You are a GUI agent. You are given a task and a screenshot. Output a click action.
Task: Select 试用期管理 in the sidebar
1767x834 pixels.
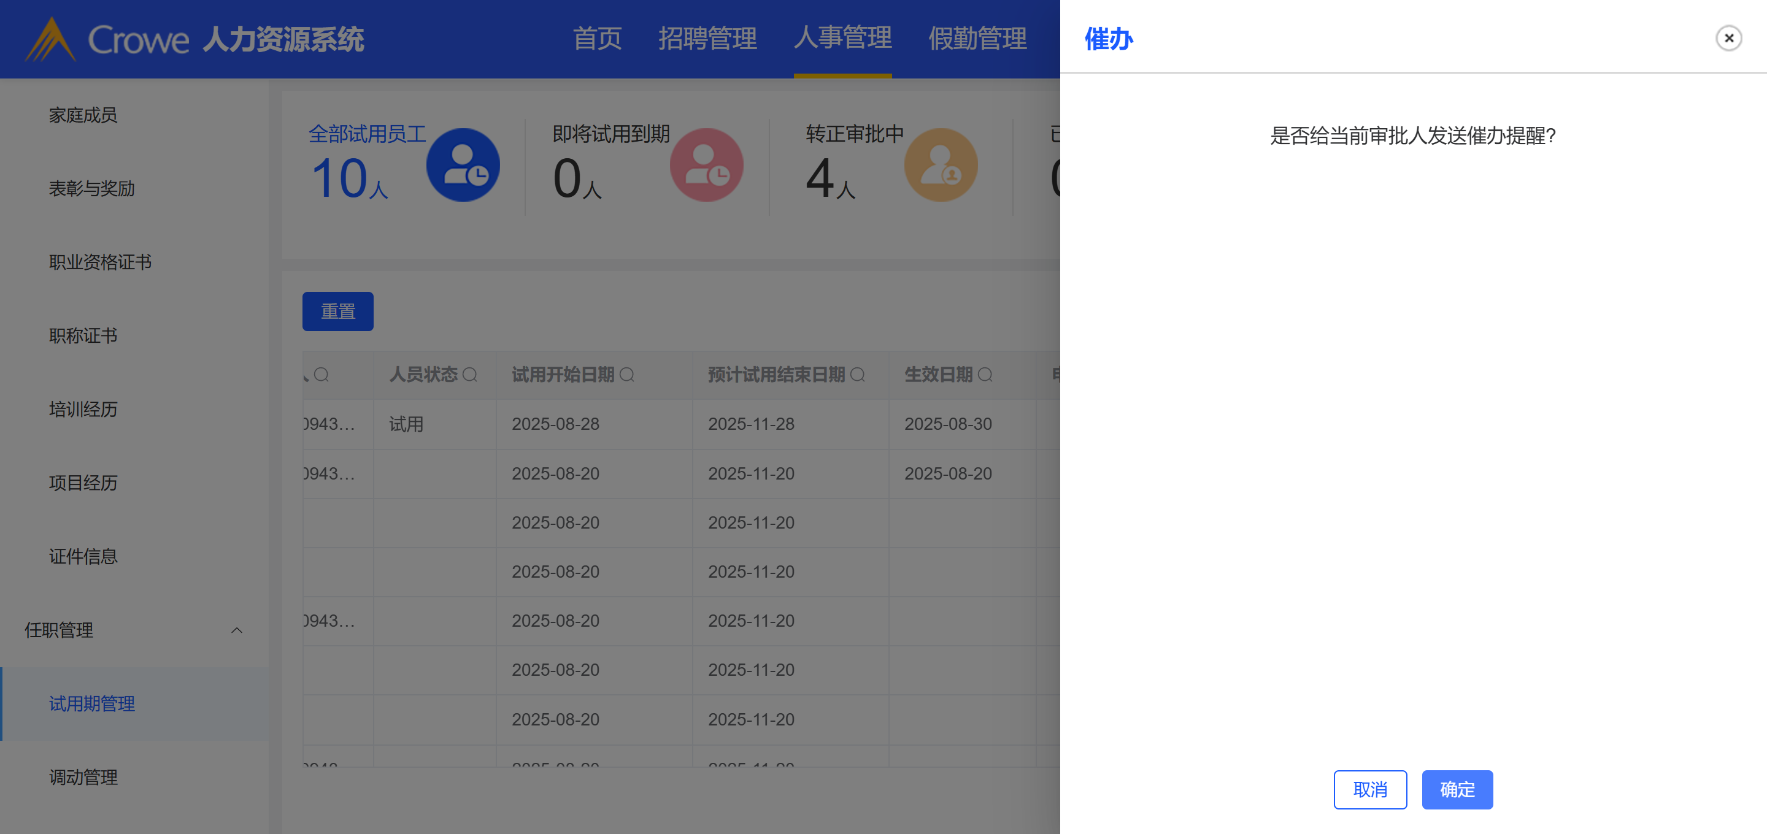[x=92, y=704]
